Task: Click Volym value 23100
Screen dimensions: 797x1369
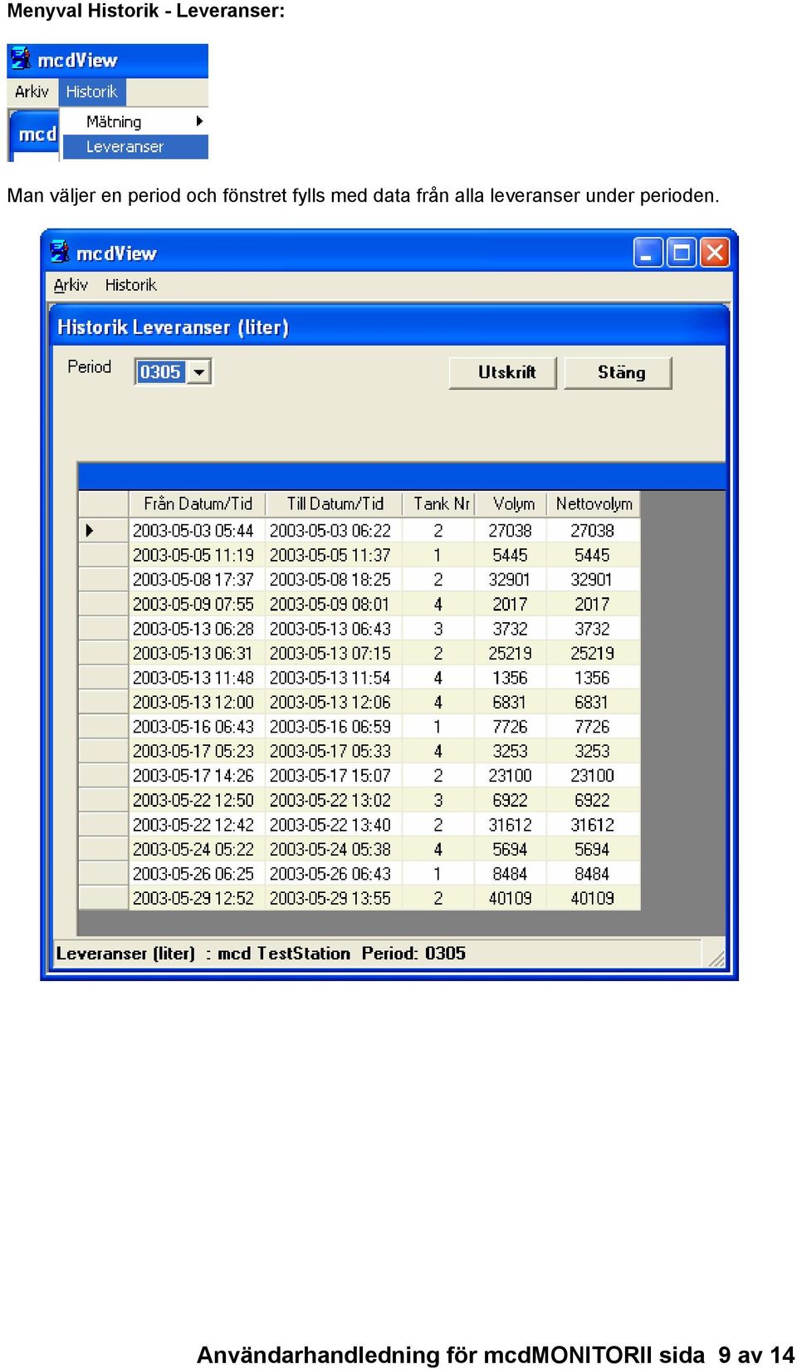Action: (x=511, y=775)
